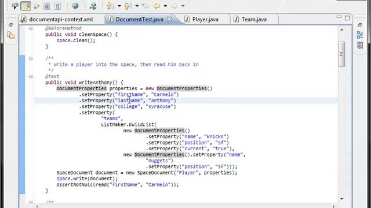Open forward history dropdown arrow
The width and height of the screenshot is (371, 208).
(x=183, y=6)
